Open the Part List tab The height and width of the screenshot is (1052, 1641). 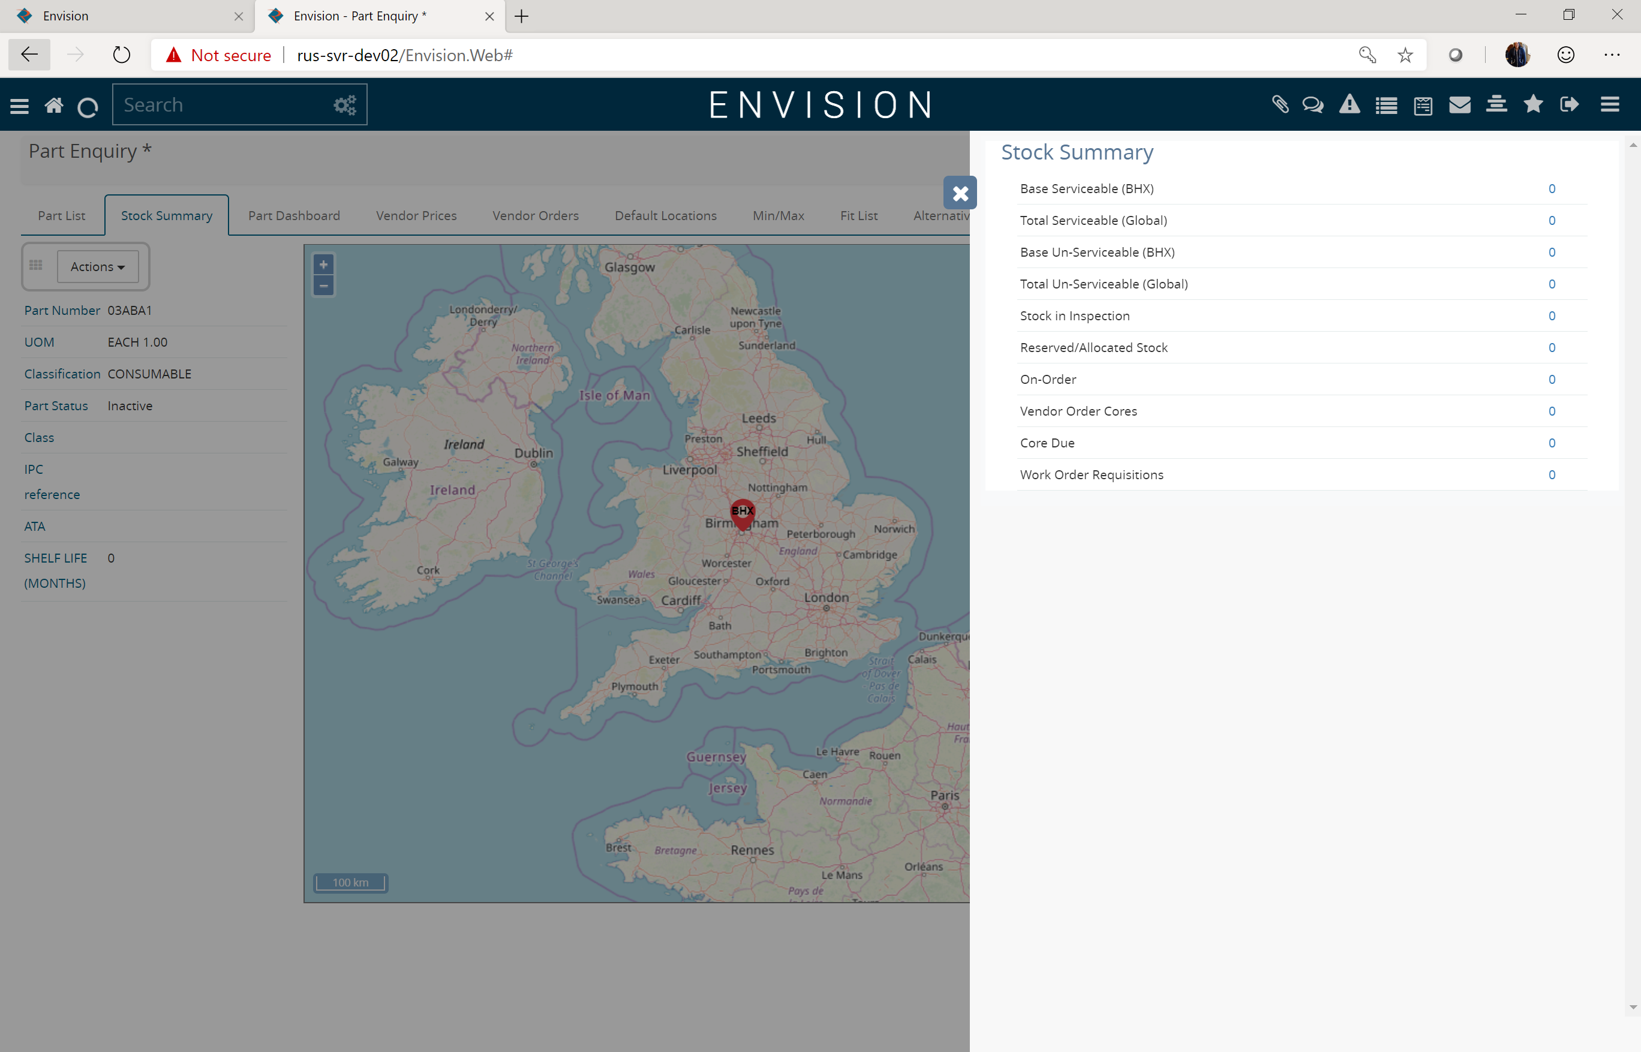62,215
